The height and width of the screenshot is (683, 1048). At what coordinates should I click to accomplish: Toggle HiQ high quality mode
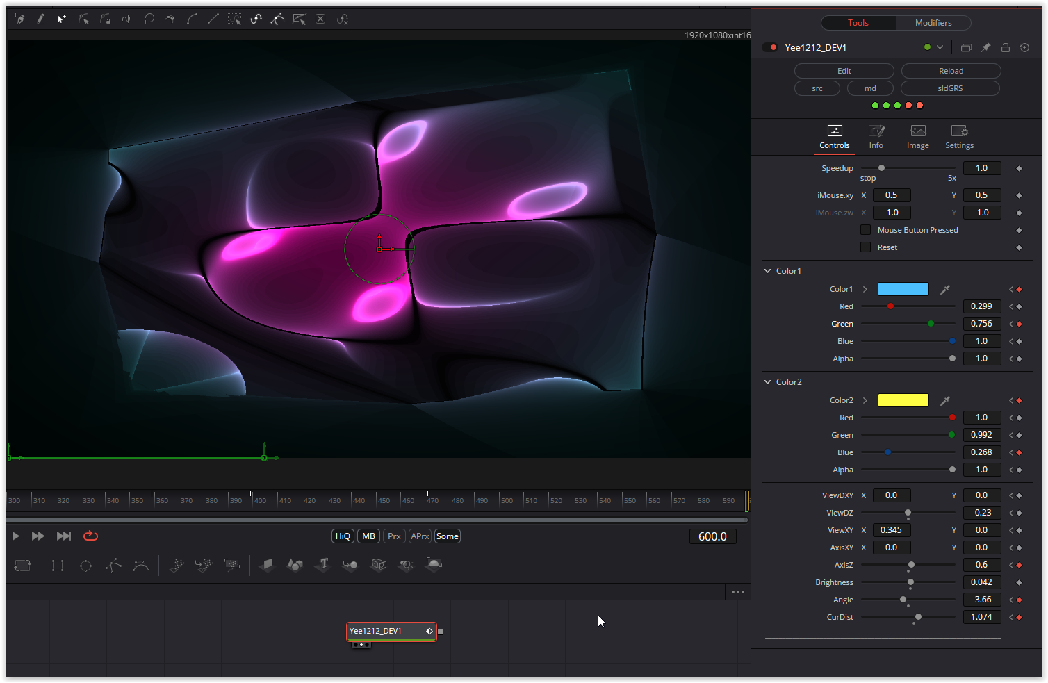343,536
